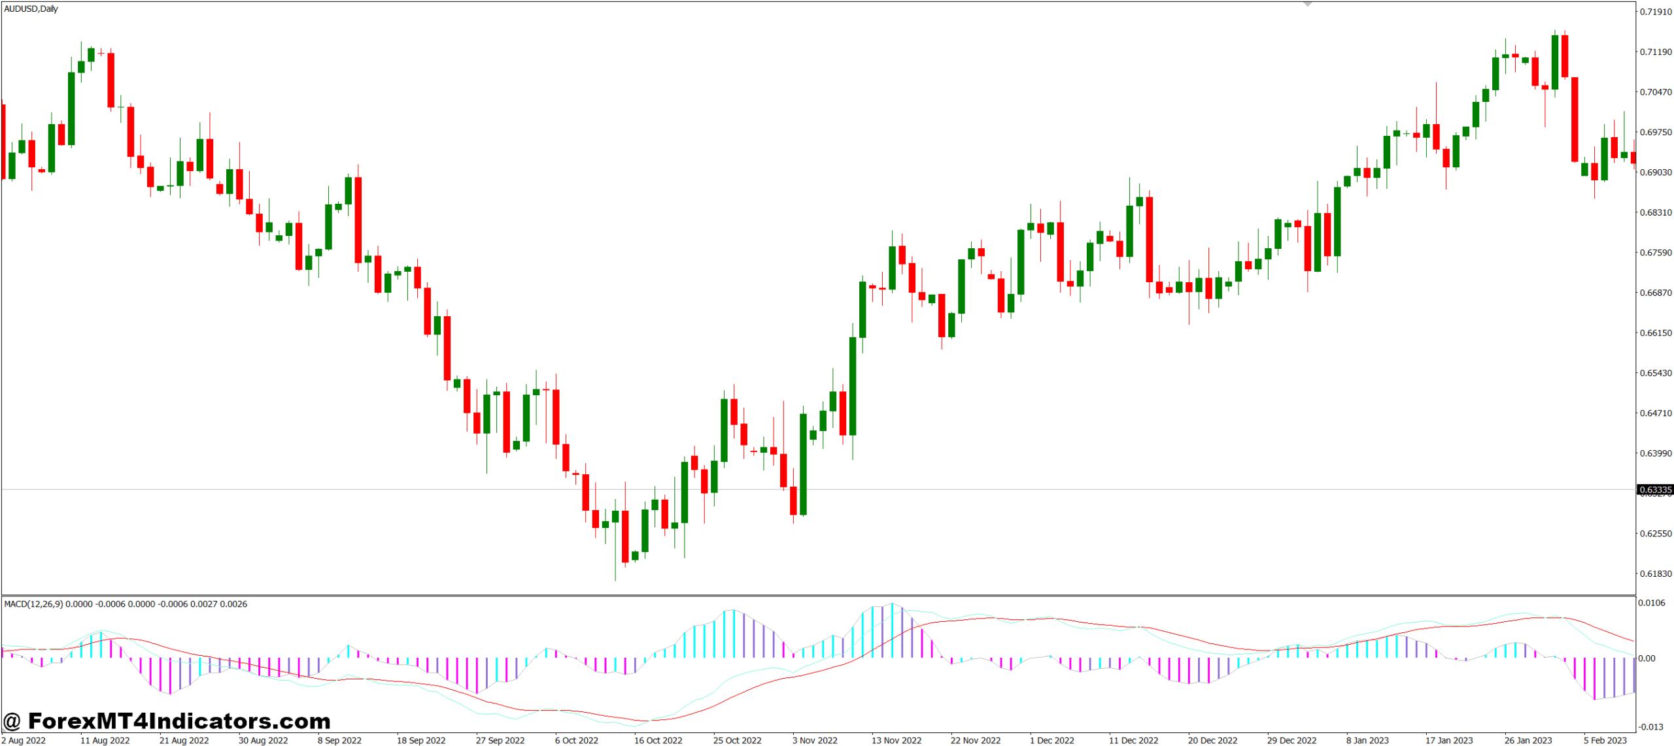Select the 25 Oct 2022 date label
Image resolution: width=1674 pixels, height=746 pixels.
pos(737,740)
